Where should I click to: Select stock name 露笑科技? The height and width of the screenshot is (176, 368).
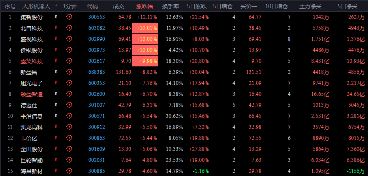tap(32, 61)
